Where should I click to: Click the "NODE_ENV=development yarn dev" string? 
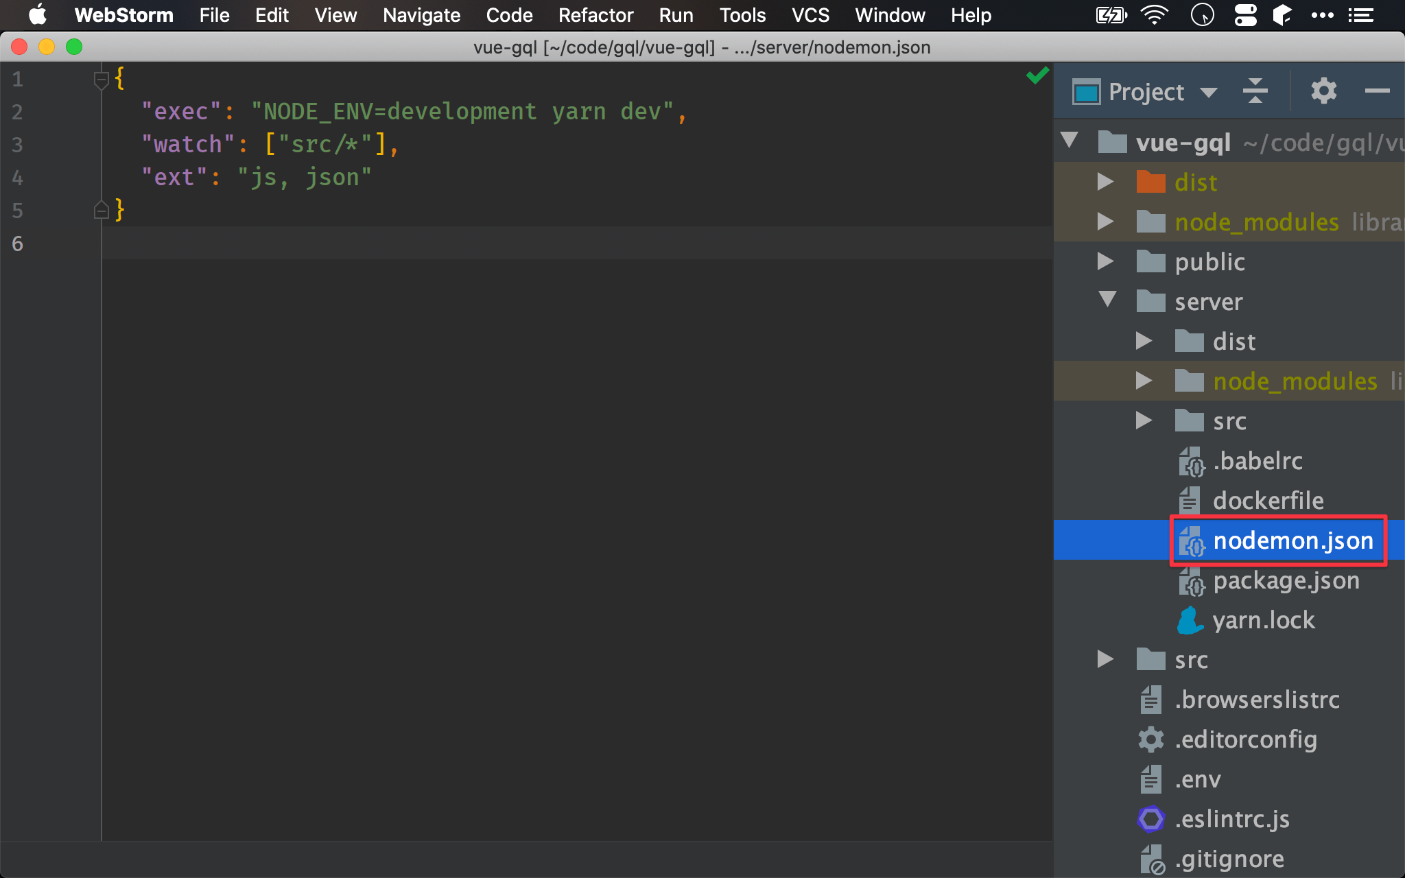point(462,111)
